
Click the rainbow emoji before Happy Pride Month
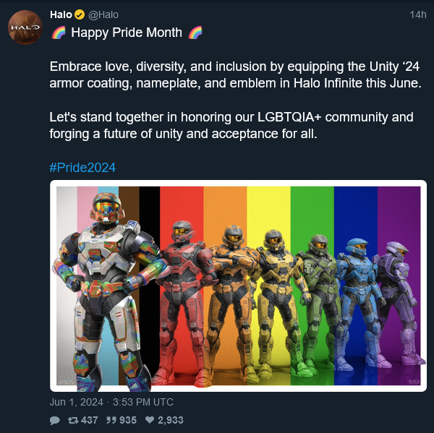click(59, 33)
